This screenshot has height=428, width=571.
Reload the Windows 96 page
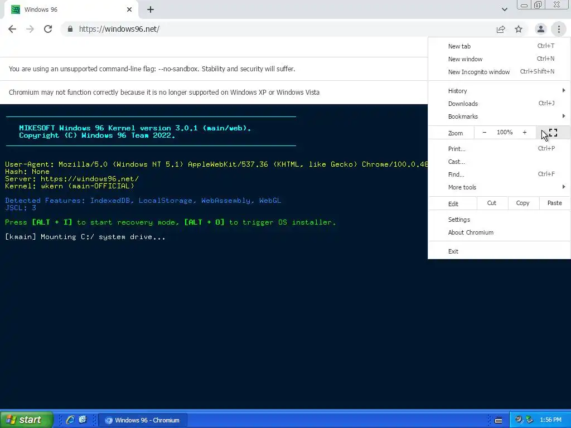48,29
